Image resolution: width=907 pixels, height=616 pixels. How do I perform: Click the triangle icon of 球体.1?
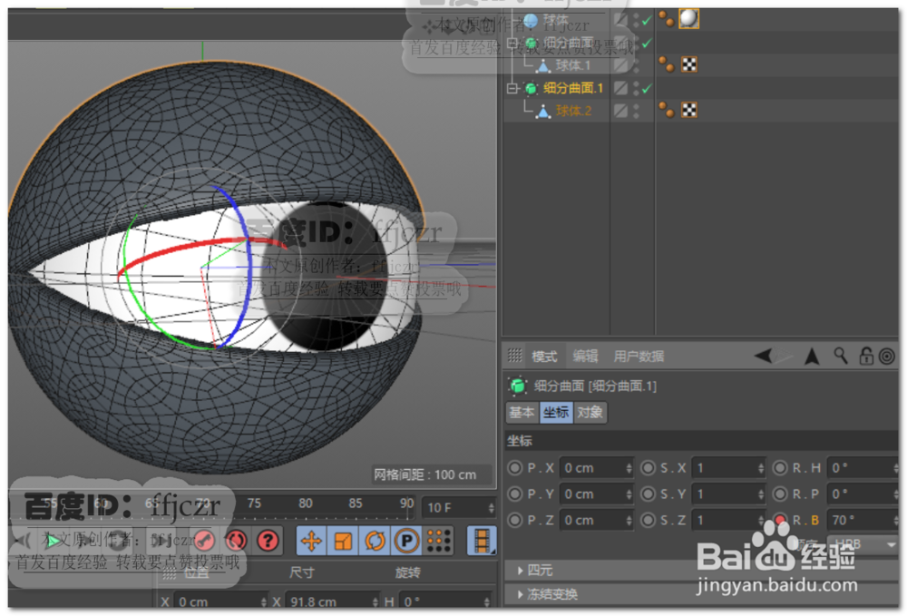(543, 65)
